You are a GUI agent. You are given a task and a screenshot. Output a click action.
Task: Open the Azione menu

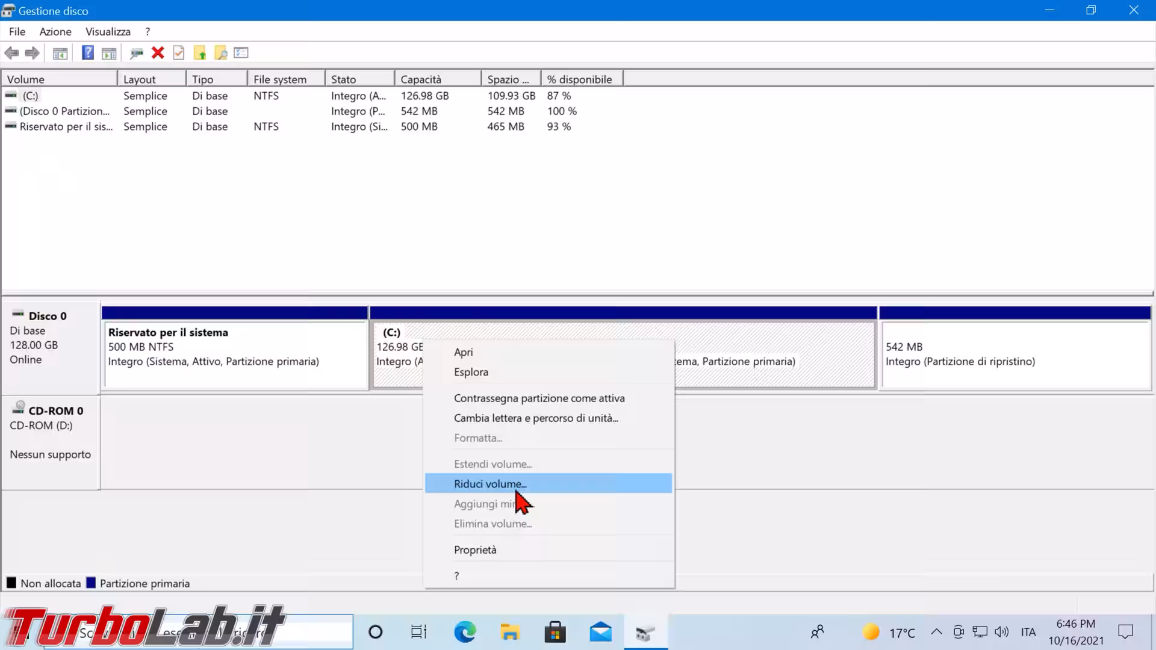[x=55, y=31]
